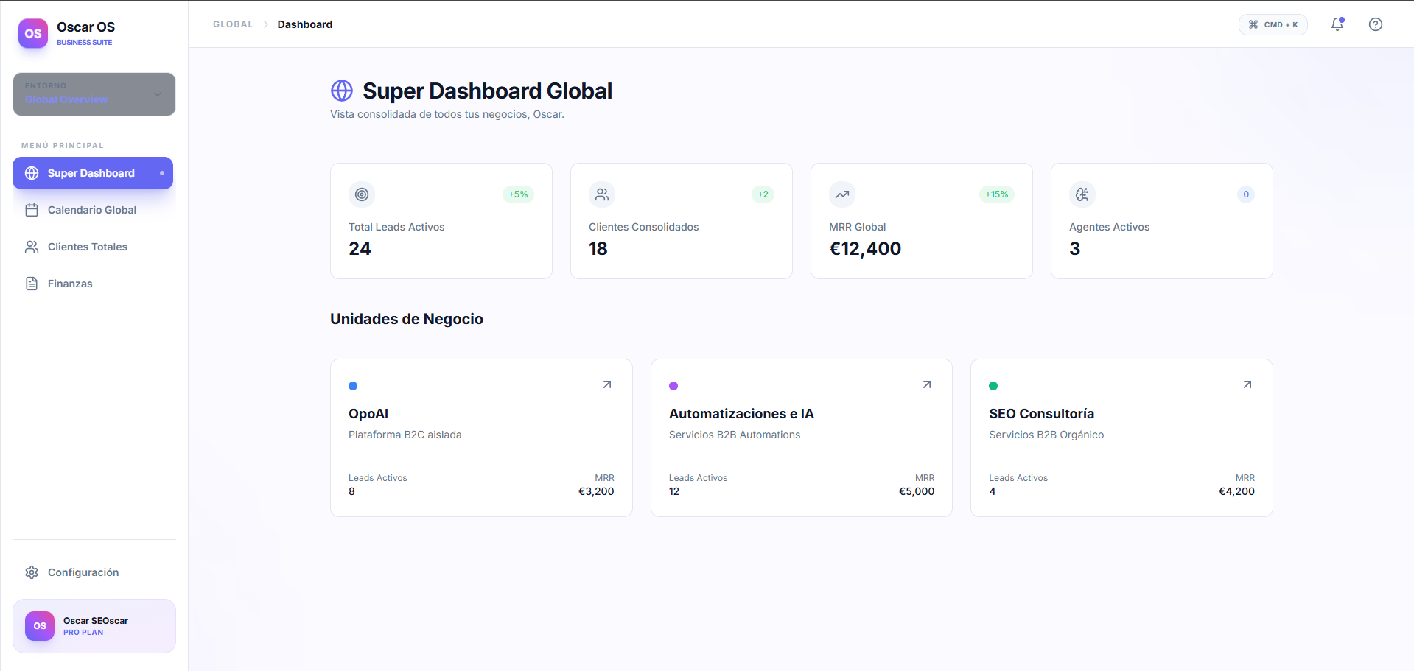Open Configuración settings
The image size is (1414, 671).
pyautogui.click(x=83, y=572)
